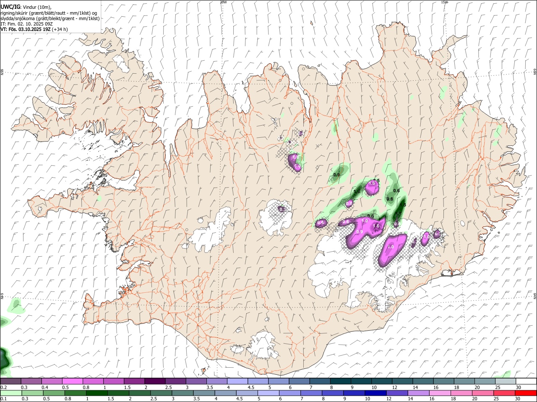
Task: Click the 'VT: Fös. 03.10.2025 19Z' valid time
Action: (26, 29)
